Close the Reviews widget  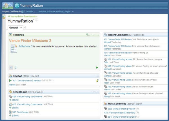pyautogui.click(x=97, y=76)
